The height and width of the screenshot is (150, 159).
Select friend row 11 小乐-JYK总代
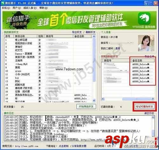tap(48, 74)
